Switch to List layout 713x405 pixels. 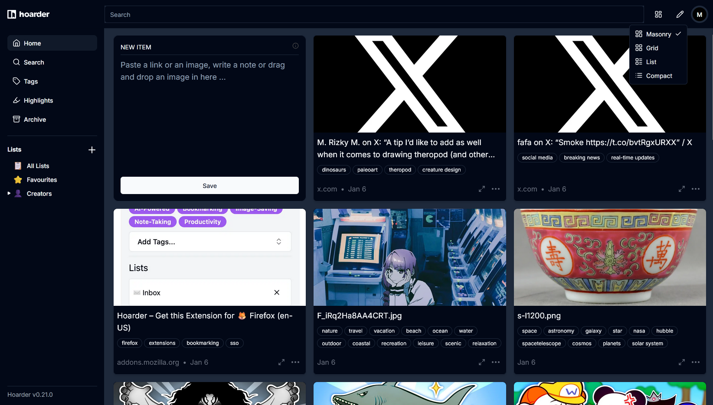pos(651,62)
